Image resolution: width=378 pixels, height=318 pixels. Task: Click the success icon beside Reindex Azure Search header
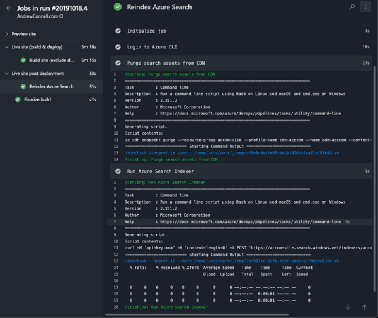coord(117,7)
